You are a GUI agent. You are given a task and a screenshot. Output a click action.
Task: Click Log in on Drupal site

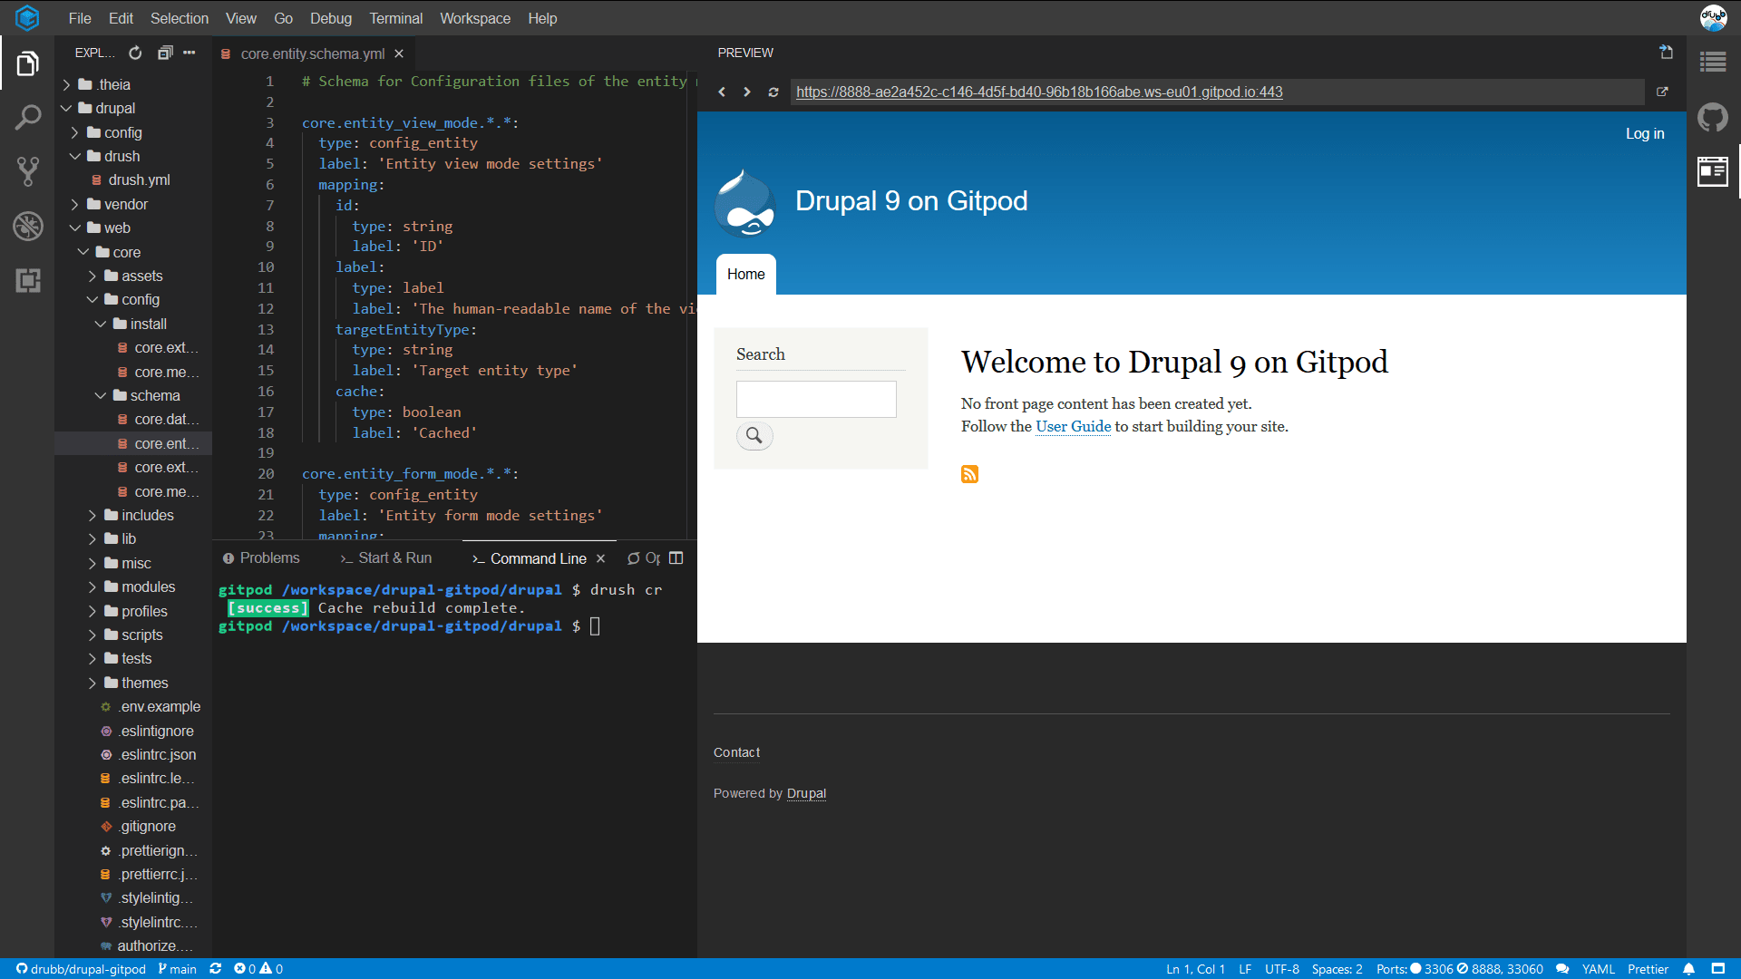click(x=1644, y=133)
